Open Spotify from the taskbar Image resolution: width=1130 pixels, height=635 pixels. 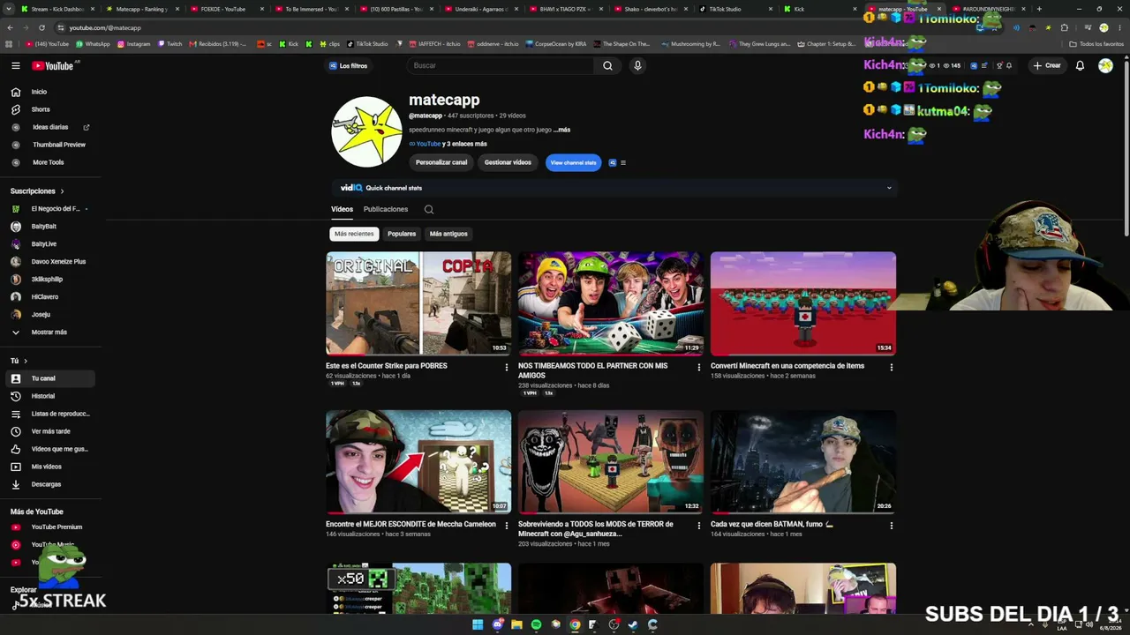536,624
